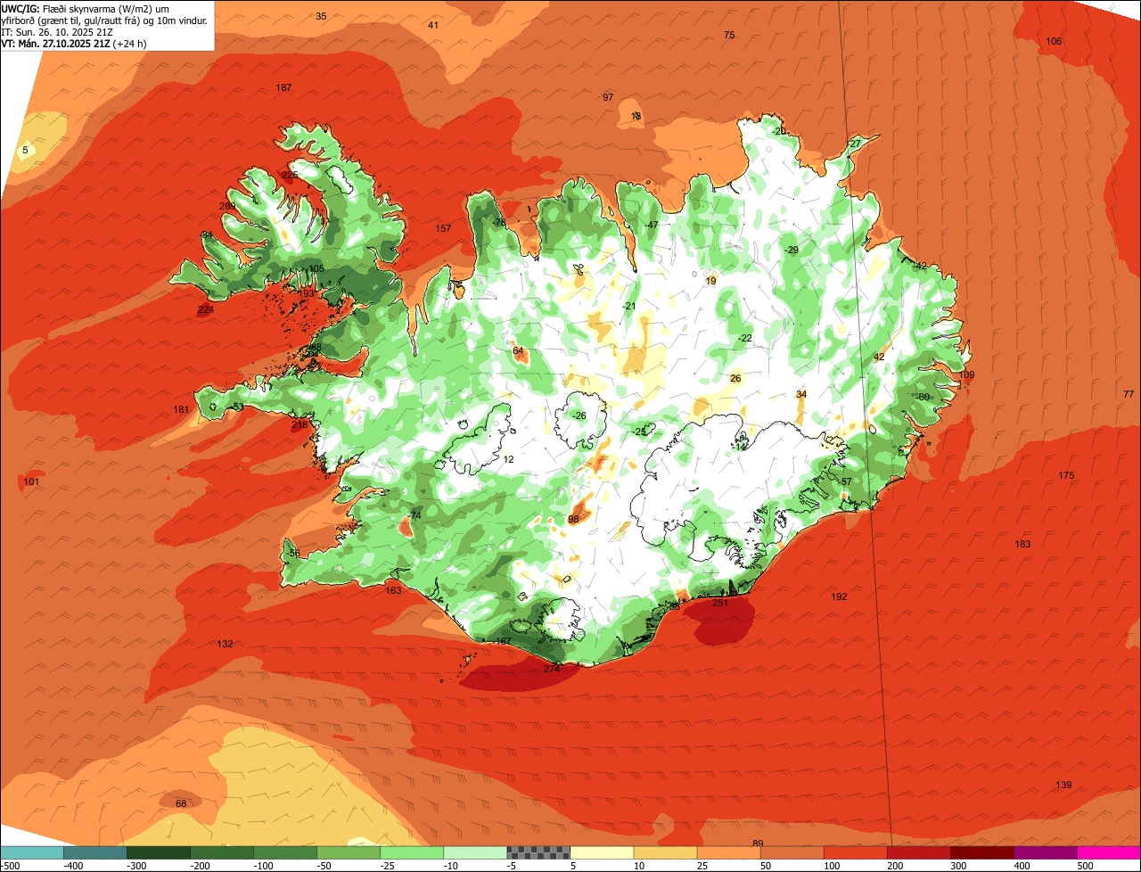1141x872 pixels.
Task: Click the flux value 251 near the southeast coast
Action: click(720, 603)
